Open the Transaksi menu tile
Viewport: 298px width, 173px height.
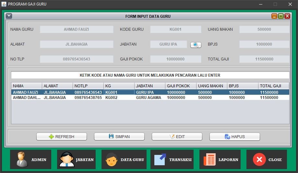(x=172, y=159)
